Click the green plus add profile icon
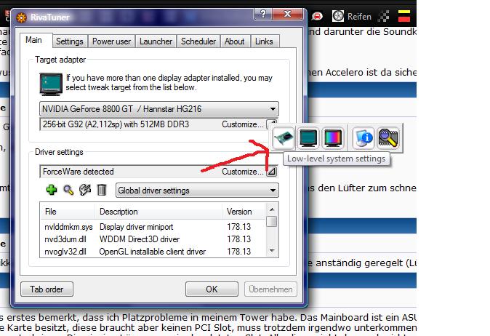This screenshot has height=336, width=490. click(52, 190)
